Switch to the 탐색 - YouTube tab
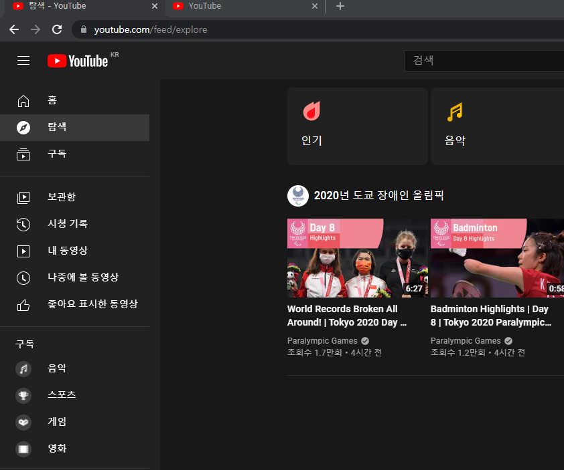The height and width of the screenshot is (470, 564). 83,6
